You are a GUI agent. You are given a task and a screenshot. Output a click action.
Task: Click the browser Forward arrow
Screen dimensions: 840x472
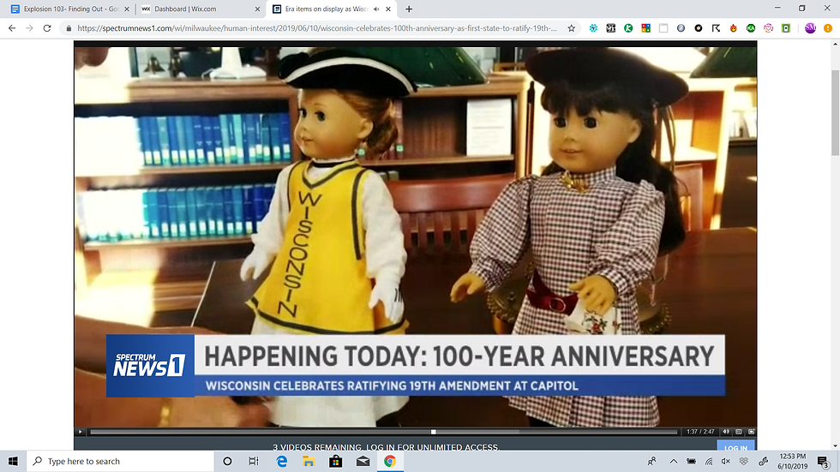click(29, 27)
